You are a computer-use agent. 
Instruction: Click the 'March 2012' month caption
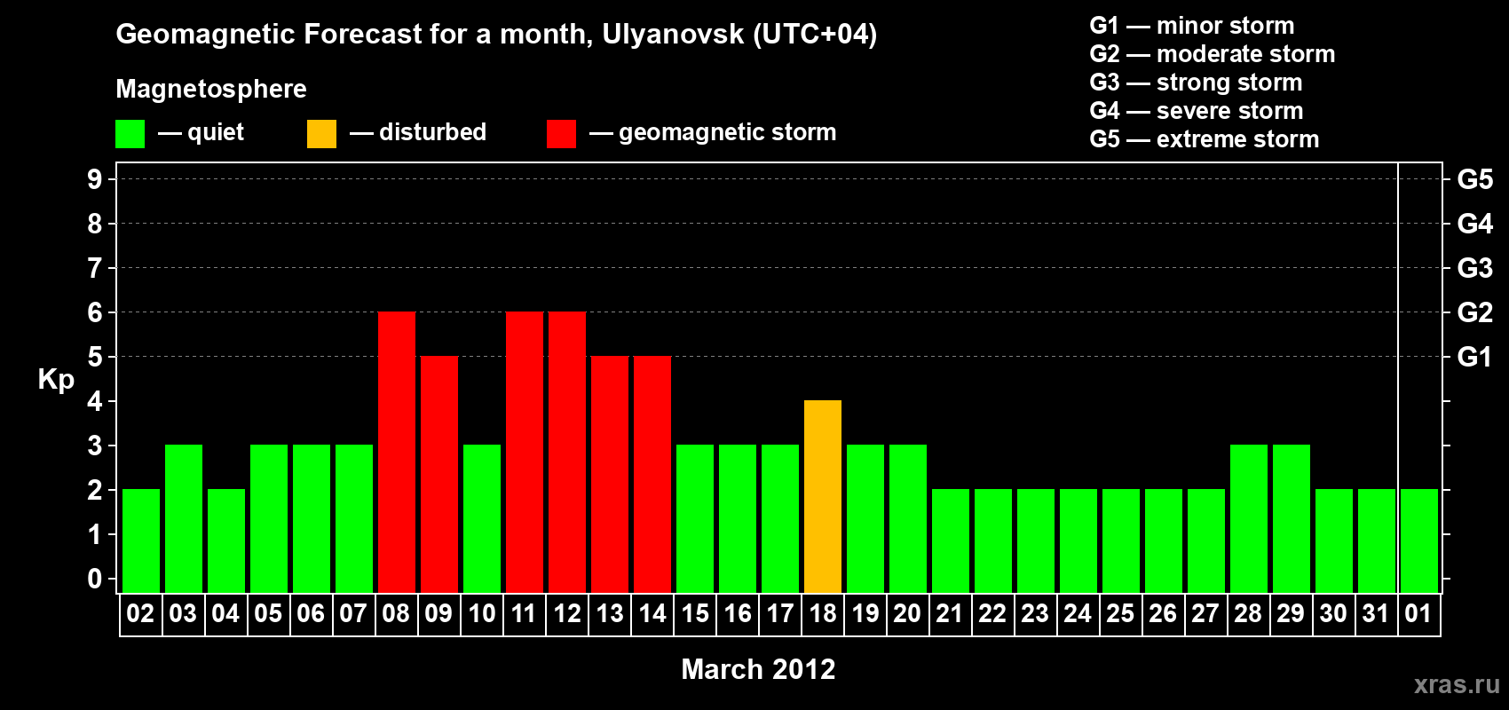tap(758, 669)
